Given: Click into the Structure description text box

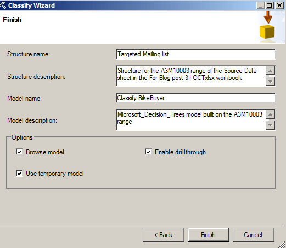Looking at the screenshot, I should pyautogui.click(x=192, y=76).
